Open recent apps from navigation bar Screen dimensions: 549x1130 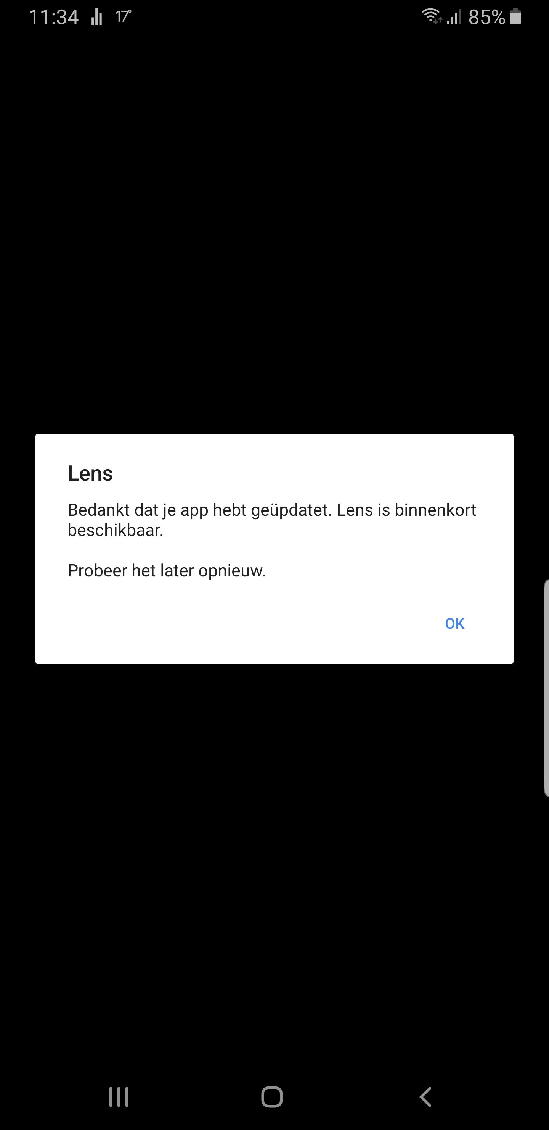tap(119, 1097)
